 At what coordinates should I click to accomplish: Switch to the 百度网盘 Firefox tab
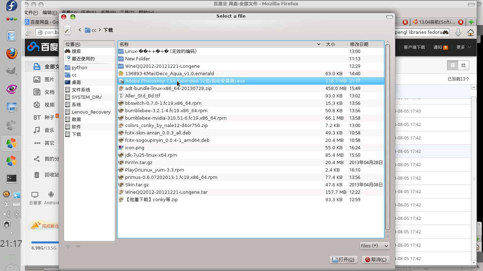[41, 22]
